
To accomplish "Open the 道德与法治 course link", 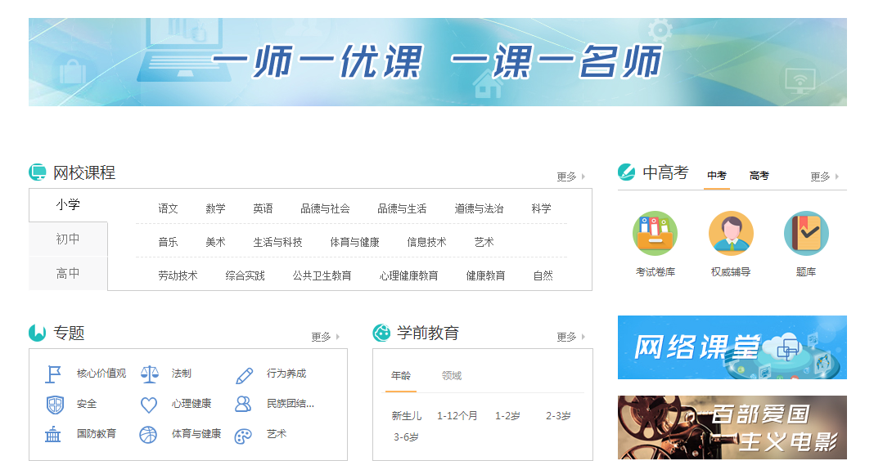I will (479, 208).
